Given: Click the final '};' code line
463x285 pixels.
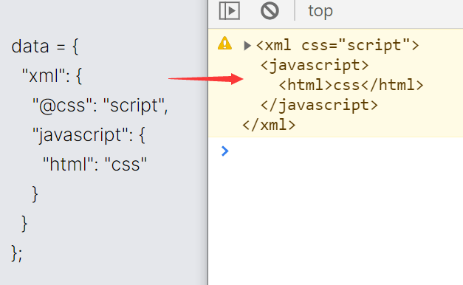Looking at the screenshot, I should (17, 253).
